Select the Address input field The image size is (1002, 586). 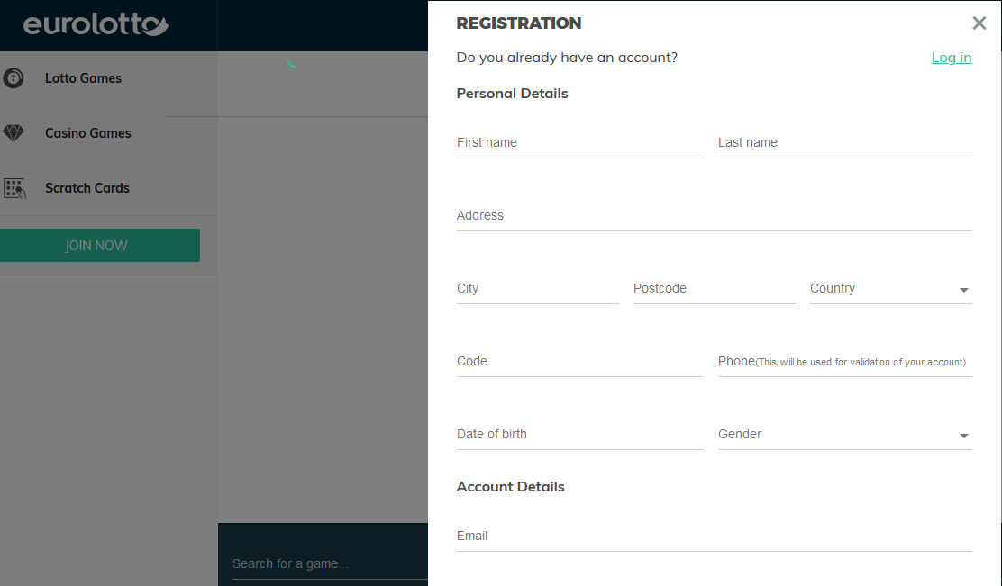(714, 216)
